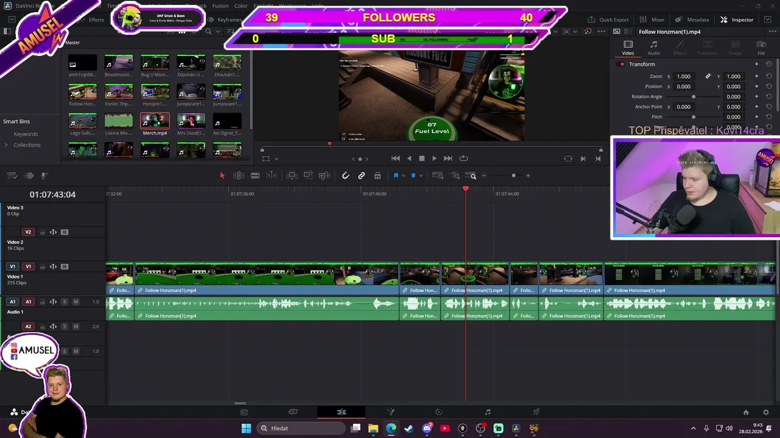Select the Inspector Video tab

point(628,48)
